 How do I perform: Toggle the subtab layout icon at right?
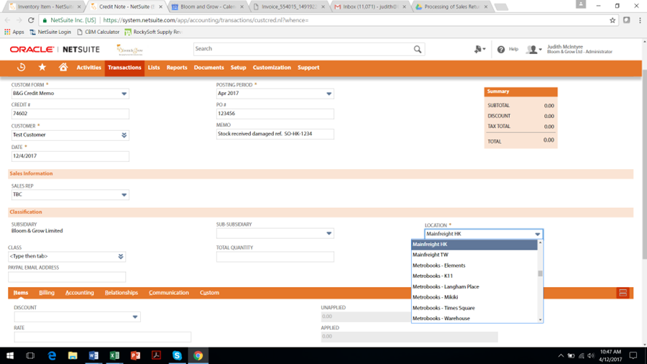[x=623, y=293]
